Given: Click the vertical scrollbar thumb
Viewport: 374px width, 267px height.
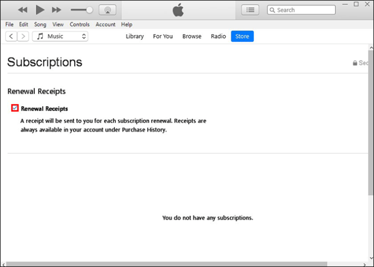Looking at the screenshot, I should coord(371,123).
